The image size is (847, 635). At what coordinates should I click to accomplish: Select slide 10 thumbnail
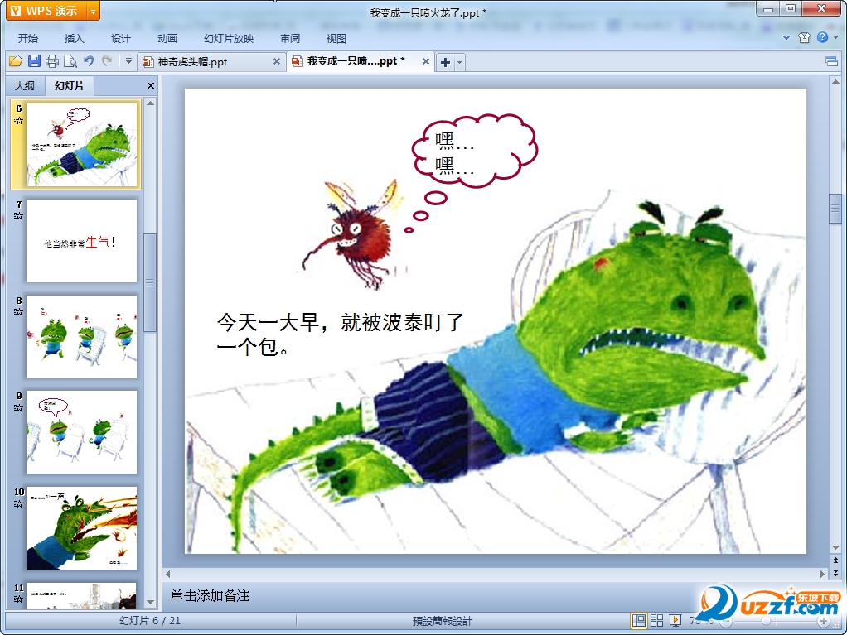click(x=81, y=528)
